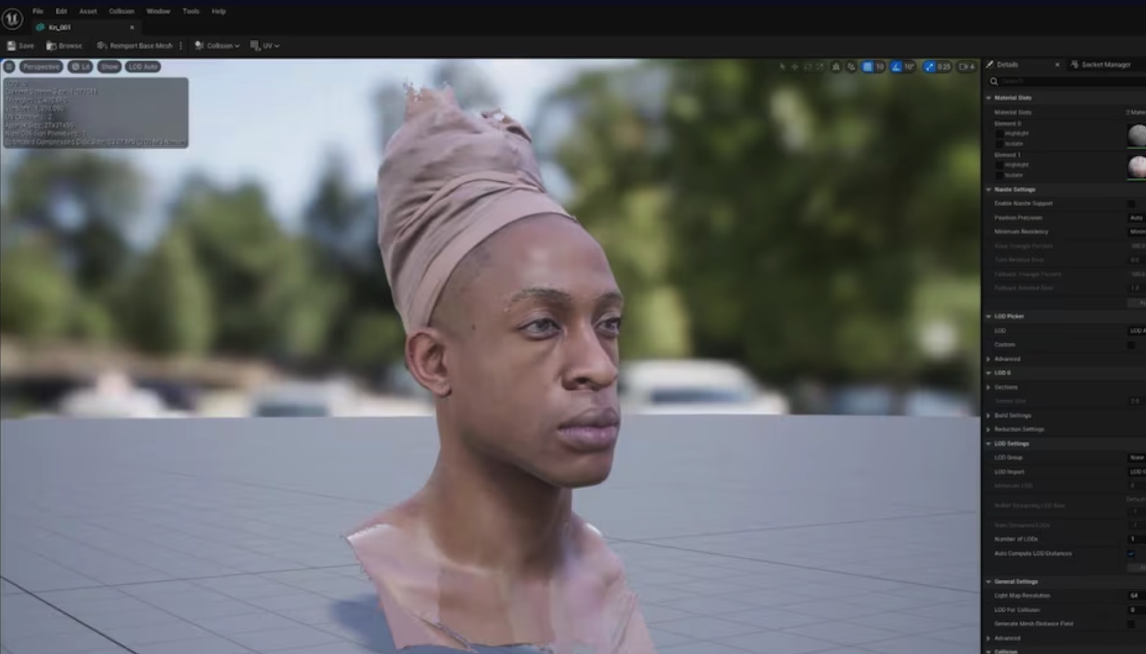Toggle grid snapping icon in viewport
The width and height of the screenshot is (1146, 654).
867,66
